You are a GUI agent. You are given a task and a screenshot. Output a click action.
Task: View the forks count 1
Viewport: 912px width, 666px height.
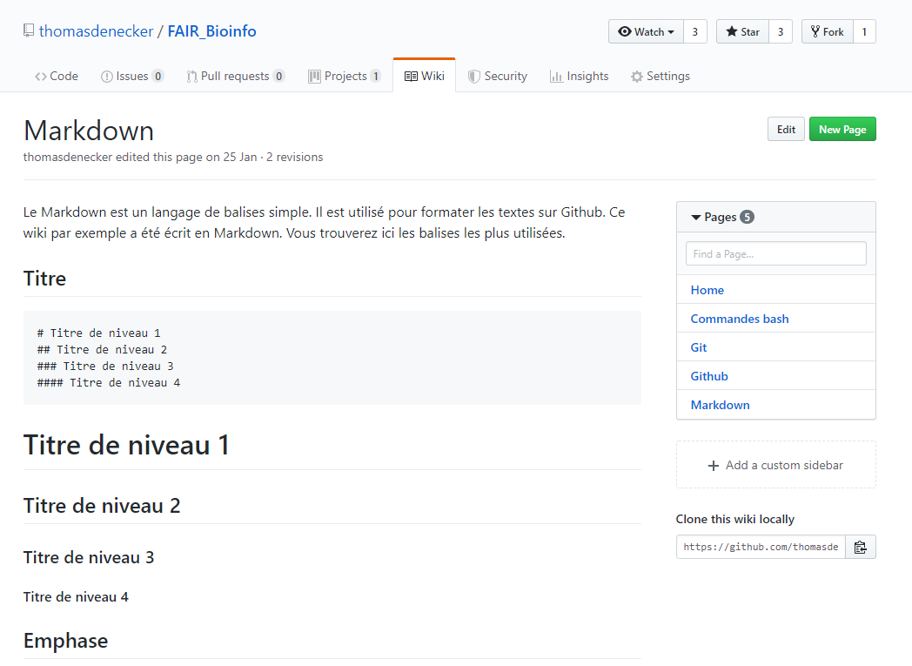[x=864, y=32]
